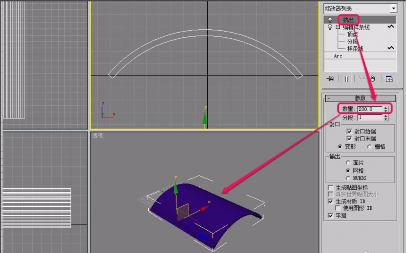406x253 pixels.
Task: Select the 栅格 radio button
Action: [x=370, y=147]
